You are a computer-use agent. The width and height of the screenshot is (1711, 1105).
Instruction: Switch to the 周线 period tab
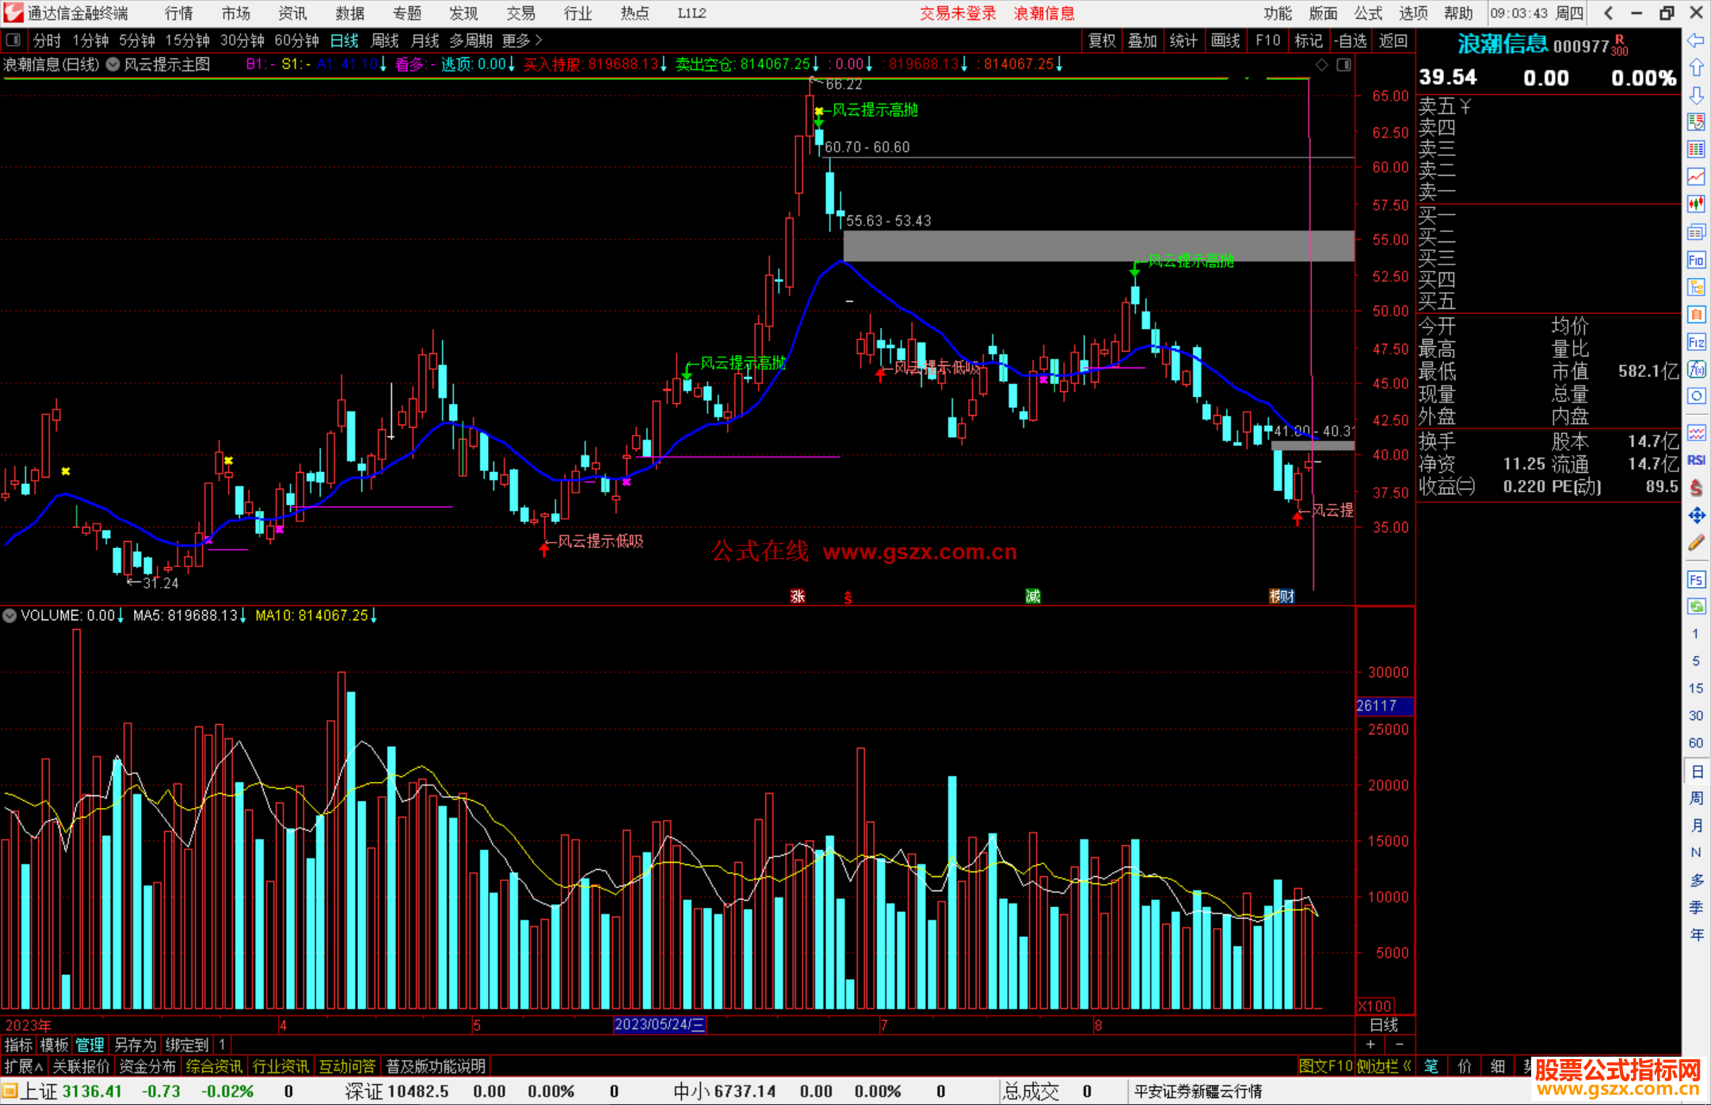coord(384,40)
